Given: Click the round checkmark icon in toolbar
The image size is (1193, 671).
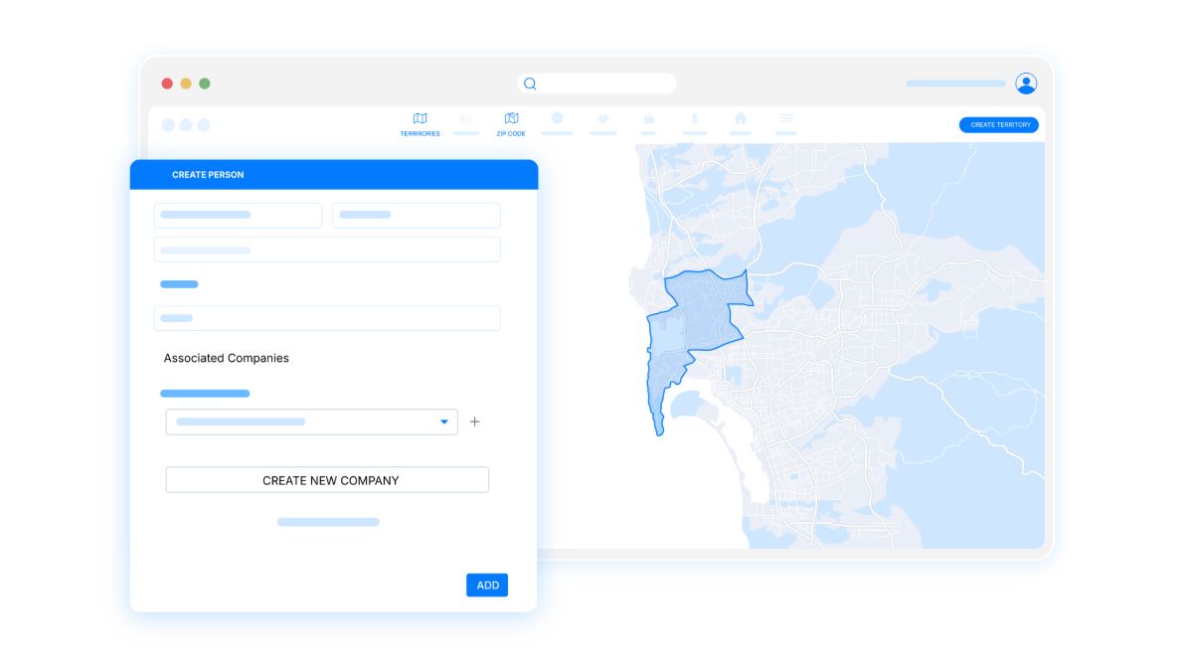Looking at the screenshot, I should 557,118.
